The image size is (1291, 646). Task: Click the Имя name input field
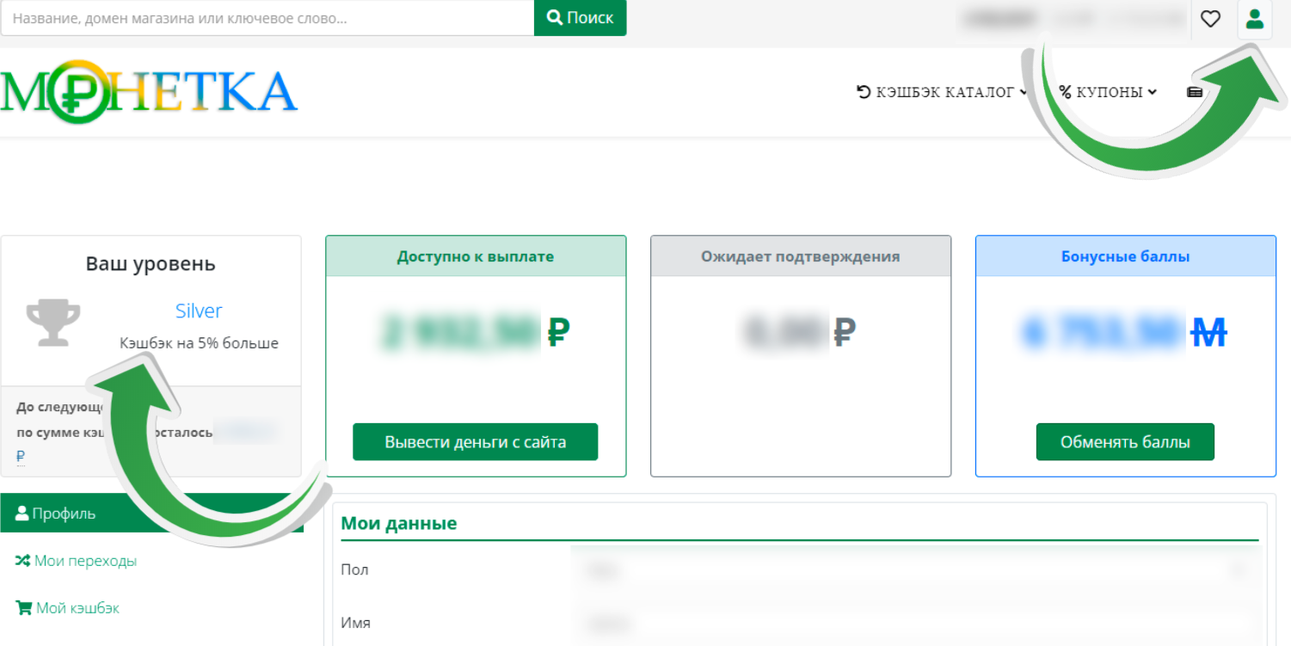pos(915,623)
